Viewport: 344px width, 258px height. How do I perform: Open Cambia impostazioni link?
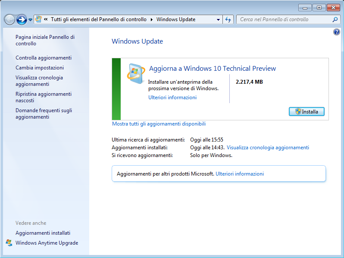pos(40,68)
